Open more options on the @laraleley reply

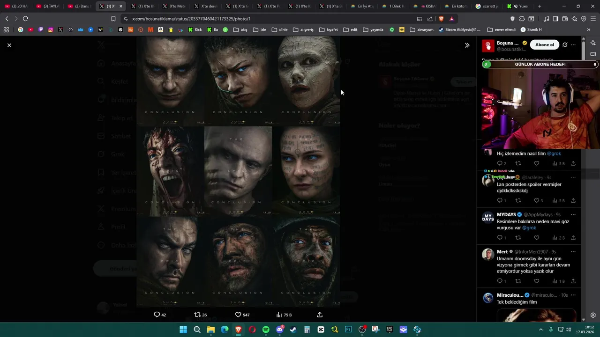573,177
